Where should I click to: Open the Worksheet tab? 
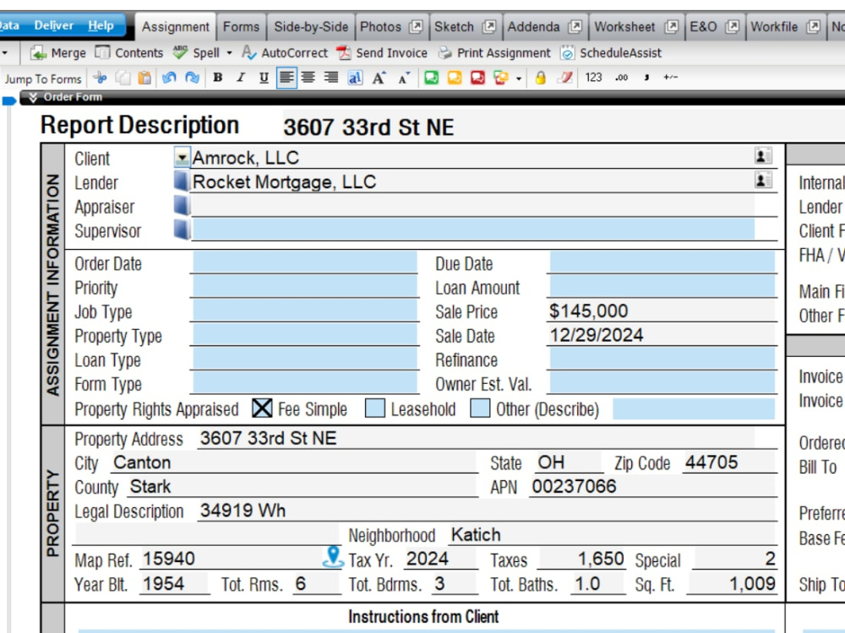pos(636,26)
